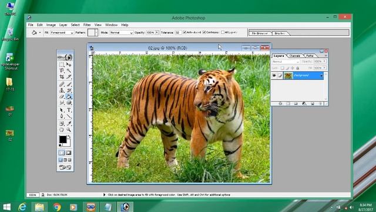The height and width of the screenshot is (212, 376).
Task: Select the History Brush tool
Action: [69, 90]
